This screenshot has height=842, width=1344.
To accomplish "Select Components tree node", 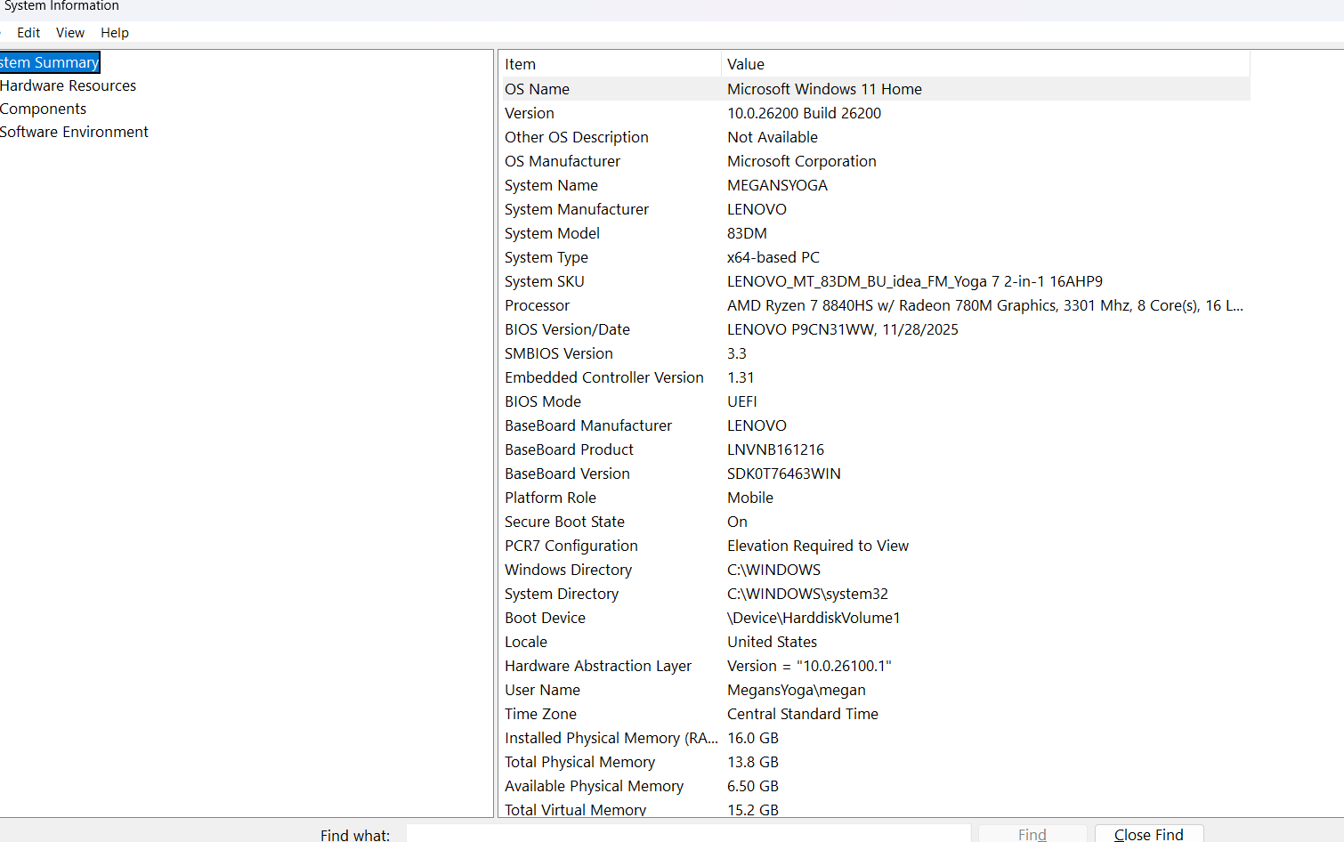I will tap(43, 109).
